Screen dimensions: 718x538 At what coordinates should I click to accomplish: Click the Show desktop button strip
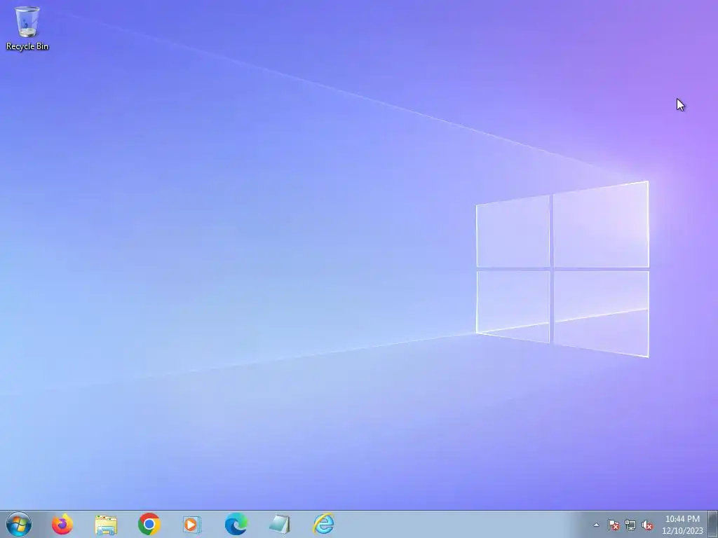(713, 524)
